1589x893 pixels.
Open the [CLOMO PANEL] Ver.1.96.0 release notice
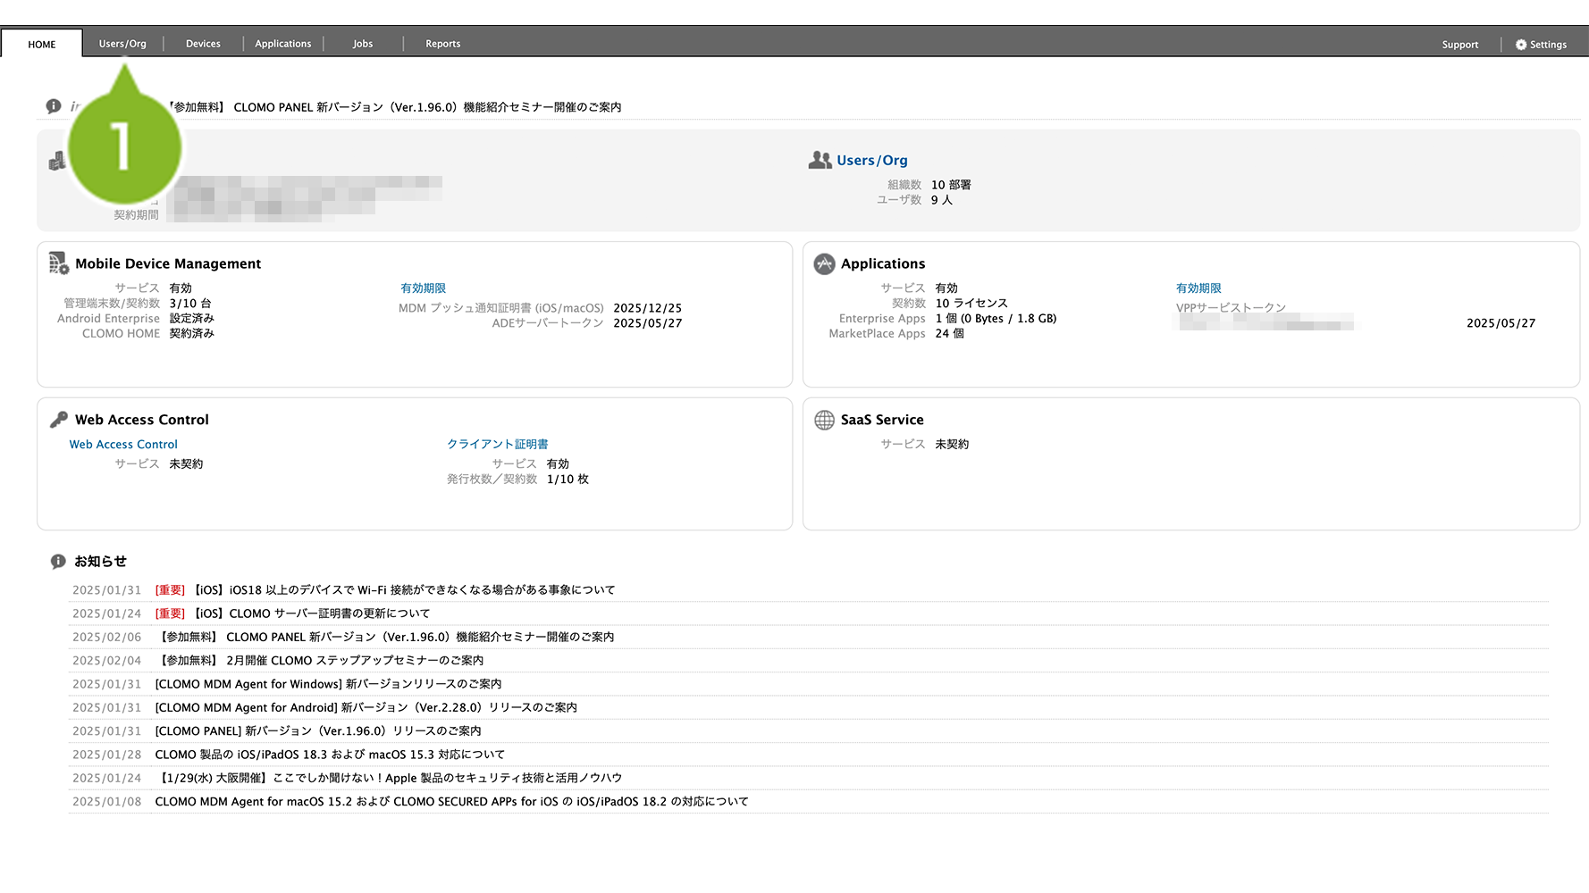(318, 730)
